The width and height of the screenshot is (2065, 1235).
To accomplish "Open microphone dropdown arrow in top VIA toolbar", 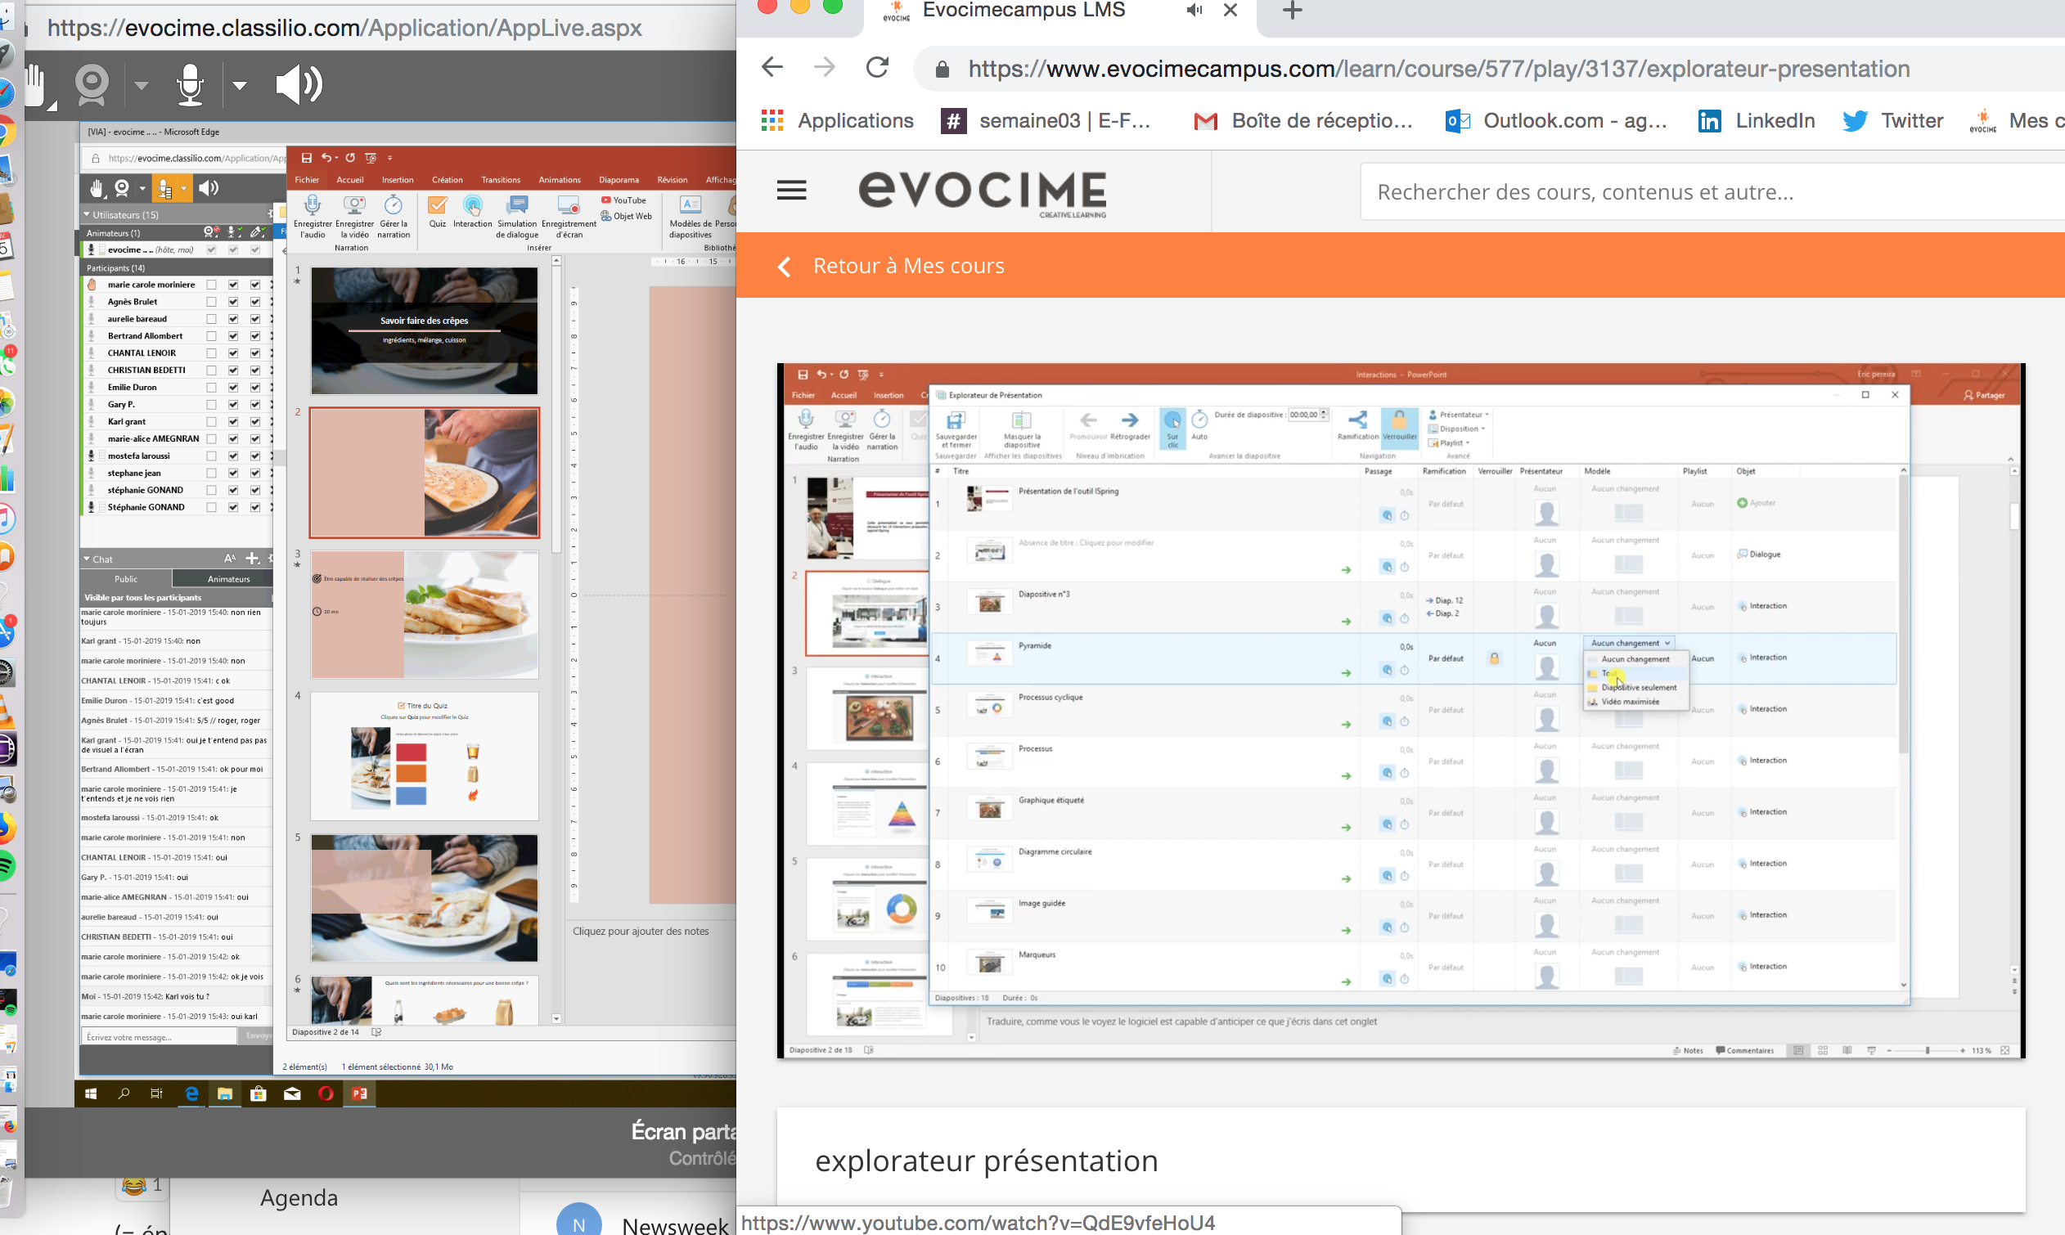I will coord(240,85).
